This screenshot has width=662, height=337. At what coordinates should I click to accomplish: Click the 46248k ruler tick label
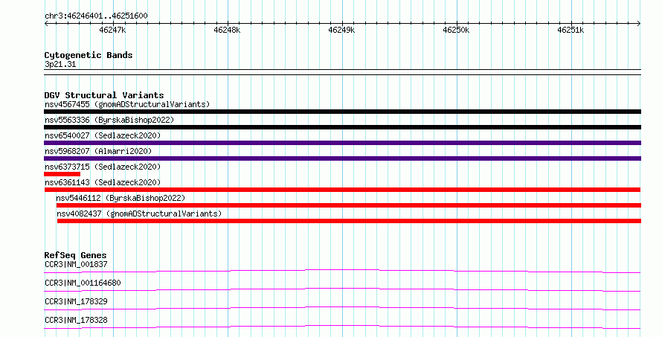[x=227, y=30]
